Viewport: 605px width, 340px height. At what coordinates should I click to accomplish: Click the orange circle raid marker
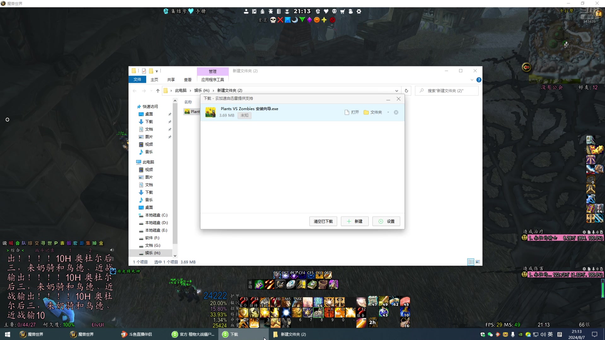point(317,20)
